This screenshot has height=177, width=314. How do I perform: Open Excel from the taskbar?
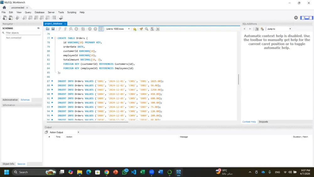click(143, 172)
